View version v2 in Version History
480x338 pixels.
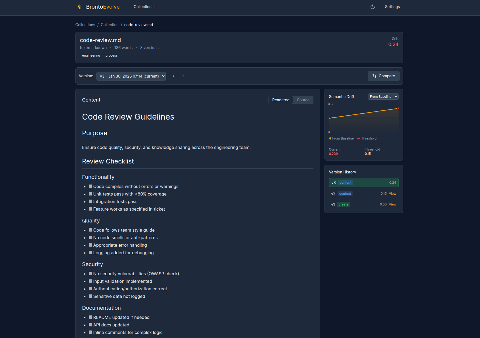(x=392, y=193)
